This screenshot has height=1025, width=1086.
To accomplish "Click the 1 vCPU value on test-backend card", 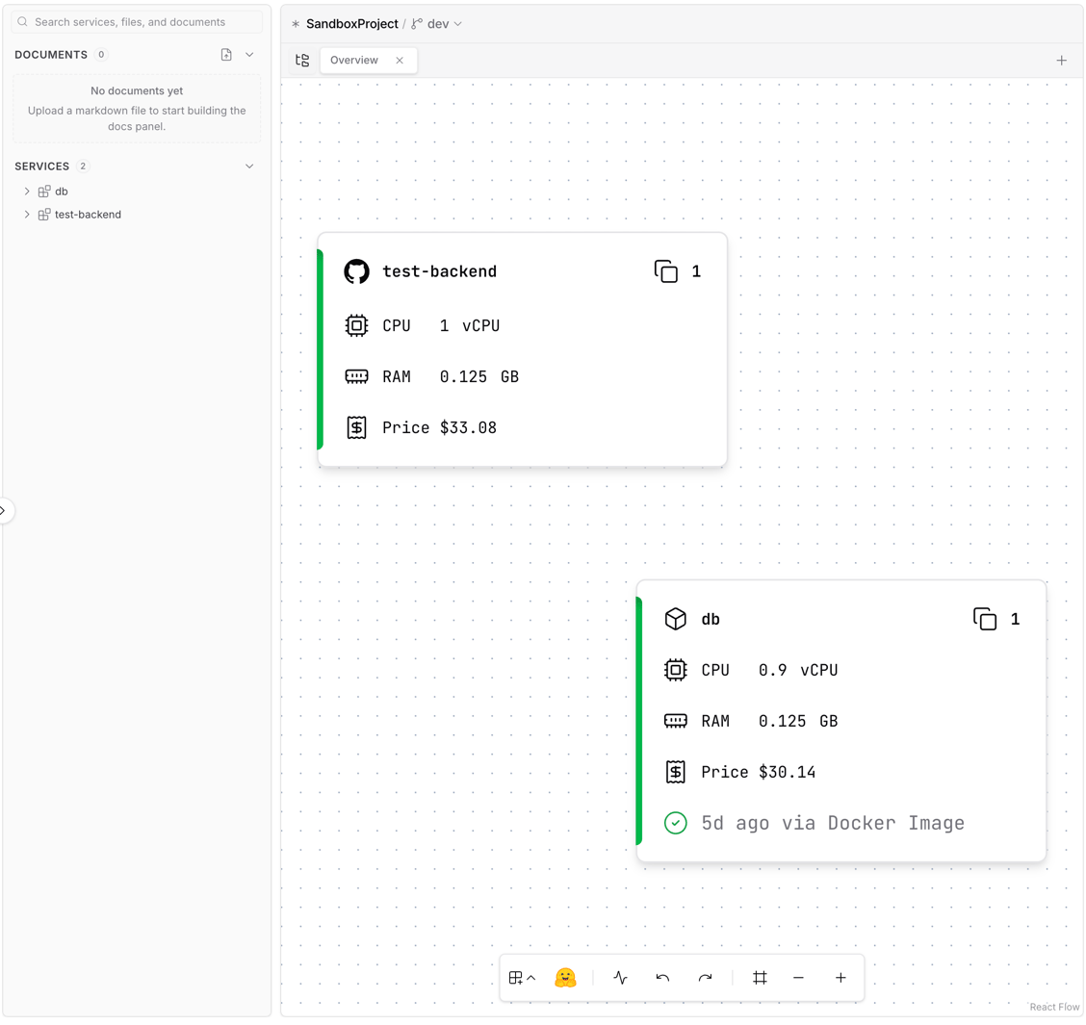I will click(470, 325).
